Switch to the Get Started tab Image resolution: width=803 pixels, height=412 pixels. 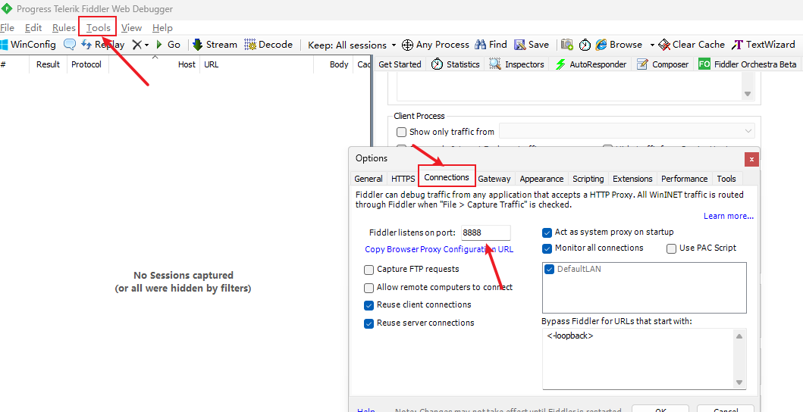[x=400, y=64]
